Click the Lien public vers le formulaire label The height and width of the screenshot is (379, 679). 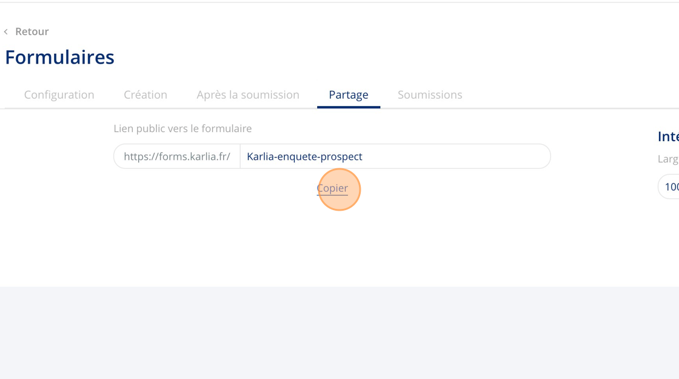[x=182, y=128]
